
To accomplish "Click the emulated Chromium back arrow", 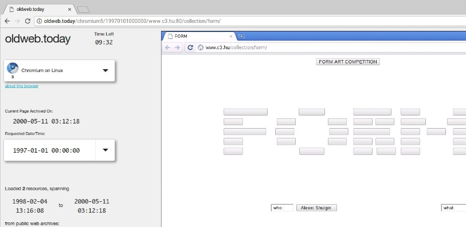I will pos(167,47).
